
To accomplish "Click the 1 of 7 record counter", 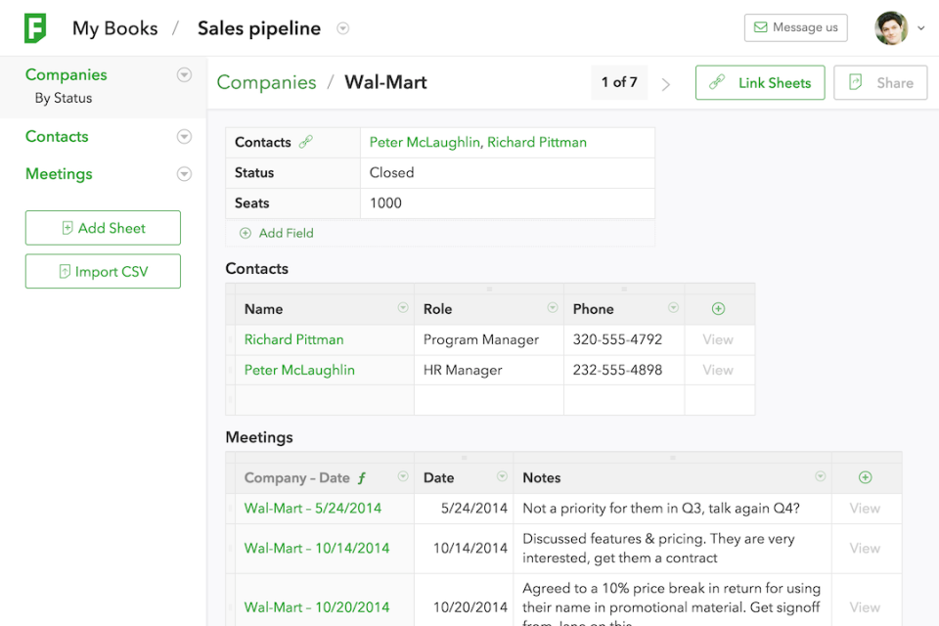I will coord(619,82).
